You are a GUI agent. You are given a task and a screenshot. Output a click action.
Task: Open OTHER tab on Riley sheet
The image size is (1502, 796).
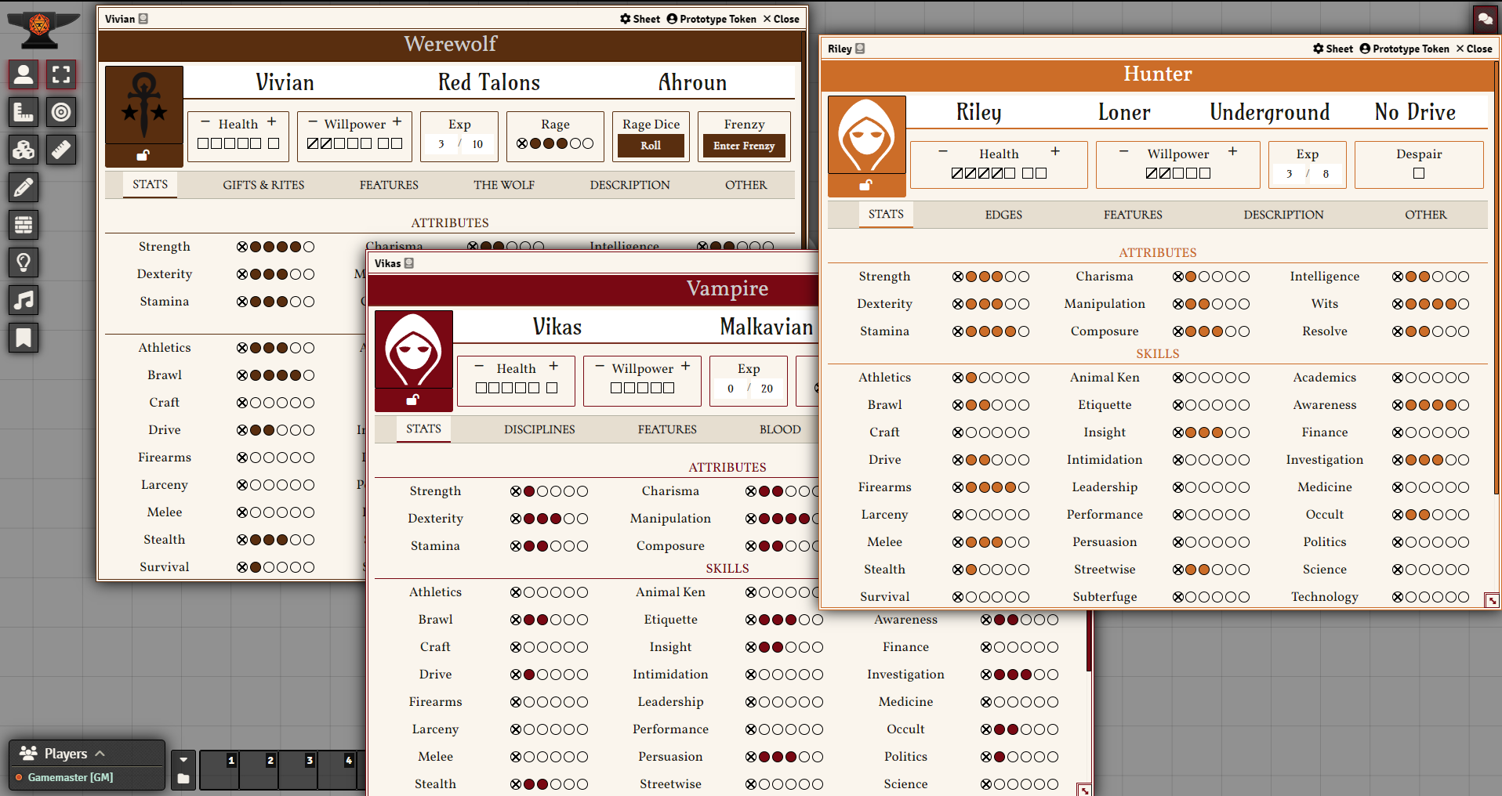(x=1426, y=215)
